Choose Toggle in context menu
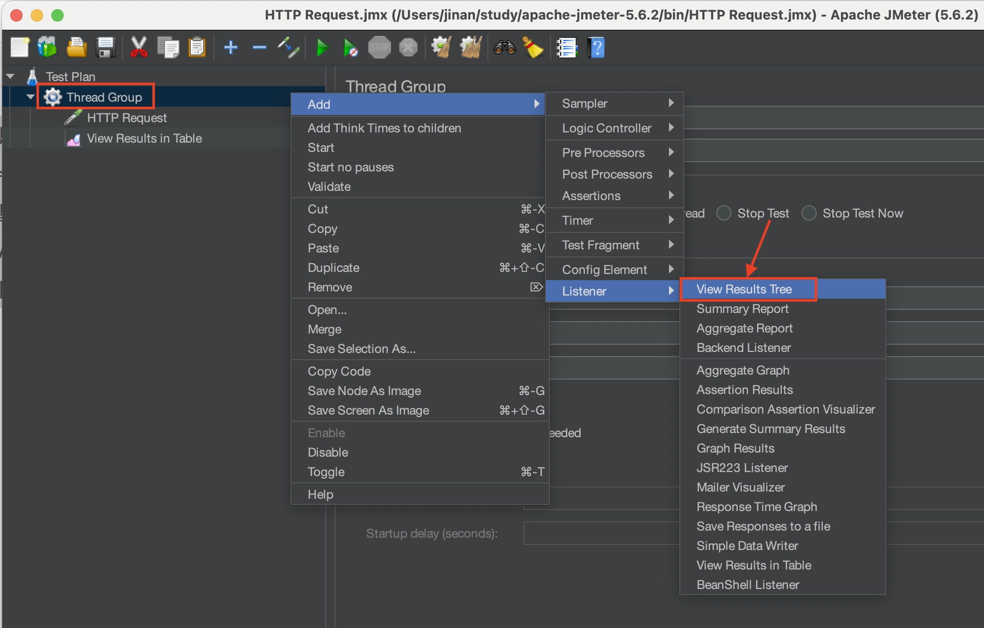Image resolution: width=984 pixels, height=628 pixels. pyautogui.click(x=420, y=472)
